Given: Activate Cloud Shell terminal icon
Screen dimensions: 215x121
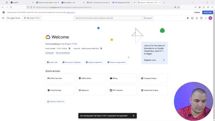Looking at the screenshot, I should click(192, 18).
